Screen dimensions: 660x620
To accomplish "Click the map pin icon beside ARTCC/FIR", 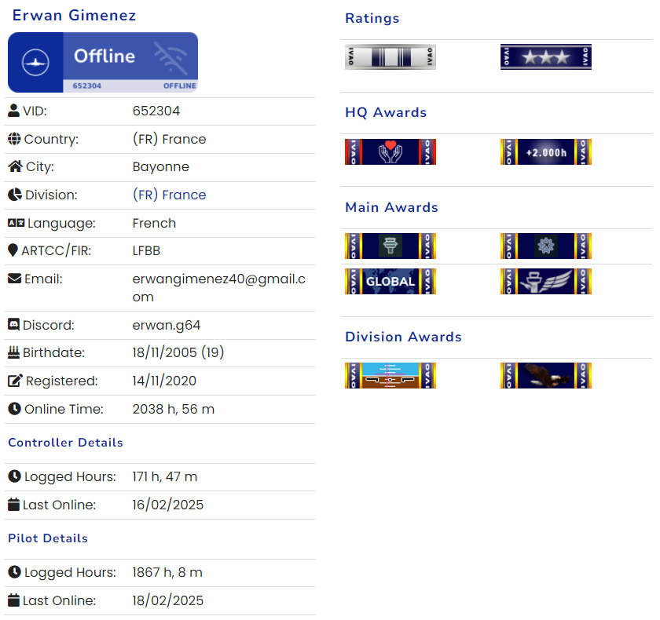I will [x=13, y=250].
